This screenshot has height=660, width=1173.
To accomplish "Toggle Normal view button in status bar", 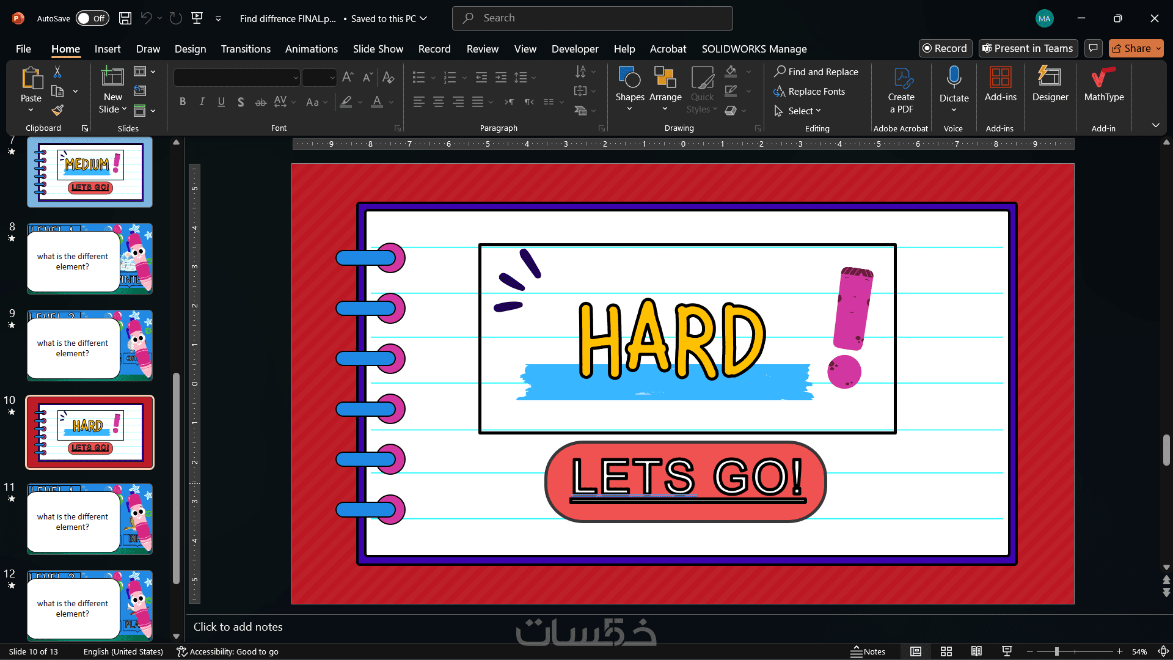I will point(915,651).
